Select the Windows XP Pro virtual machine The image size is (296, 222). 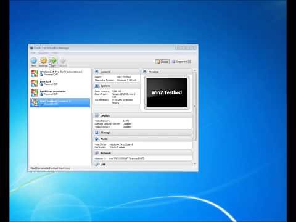(x=60, y=73)
